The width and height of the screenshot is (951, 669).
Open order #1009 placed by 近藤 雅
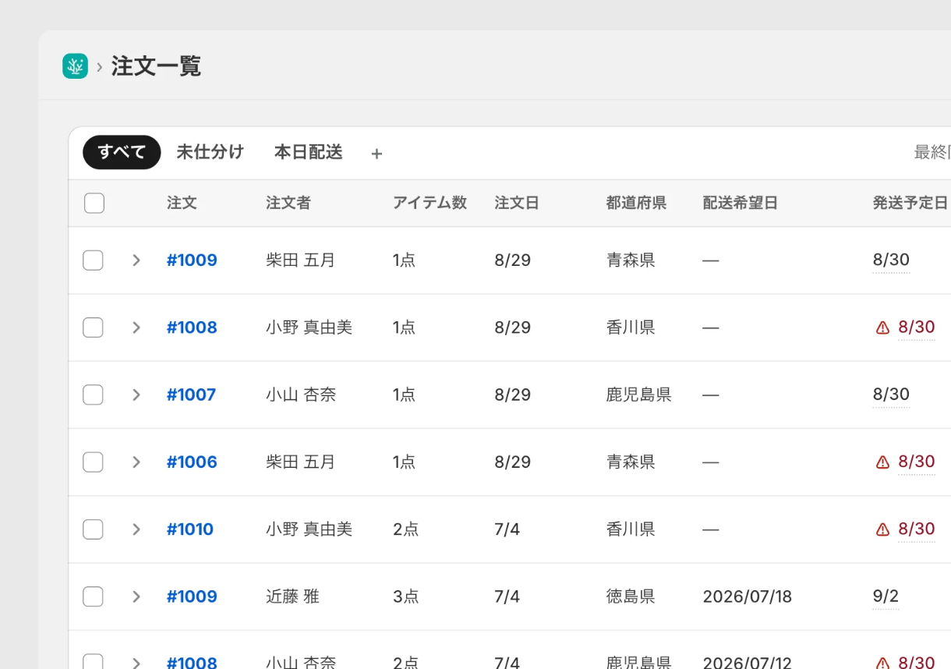tap(192, 596)
